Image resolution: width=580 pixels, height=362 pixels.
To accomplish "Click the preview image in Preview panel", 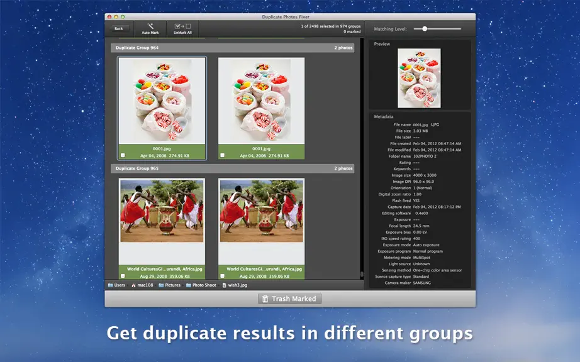I will click(419, 78).
